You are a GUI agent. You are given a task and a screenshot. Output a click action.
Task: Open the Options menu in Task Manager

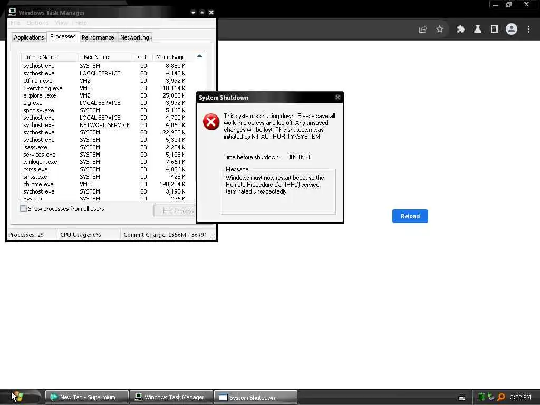37,23
